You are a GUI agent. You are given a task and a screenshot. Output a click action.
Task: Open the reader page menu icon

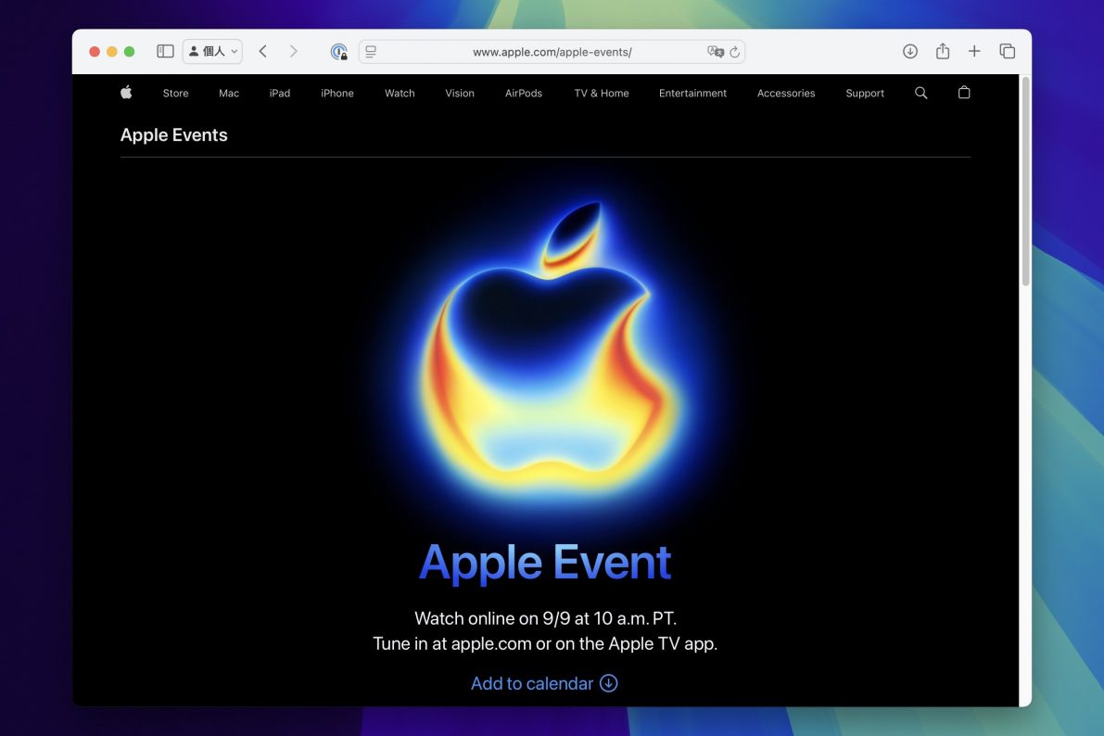coord(371,52)
